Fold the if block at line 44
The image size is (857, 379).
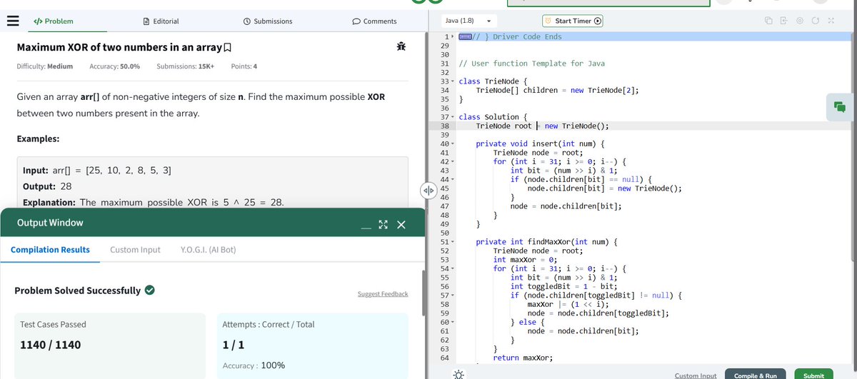point(453,180)
